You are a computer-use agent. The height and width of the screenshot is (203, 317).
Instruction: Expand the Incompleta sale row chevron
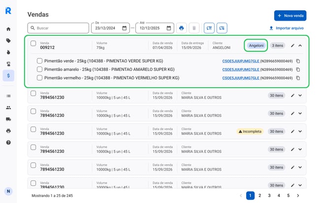coord(300,132)
